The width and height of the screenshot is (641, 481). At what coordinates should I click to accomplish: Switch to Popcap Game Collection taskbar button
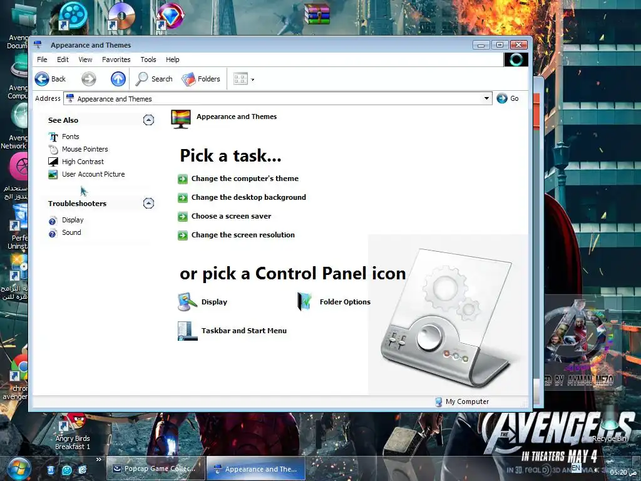point(155,468)
